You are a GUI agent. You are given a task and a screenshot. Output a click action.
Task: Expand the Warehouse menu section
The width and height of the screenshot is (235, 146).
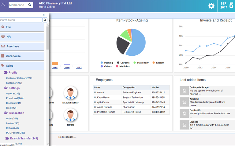22,56
